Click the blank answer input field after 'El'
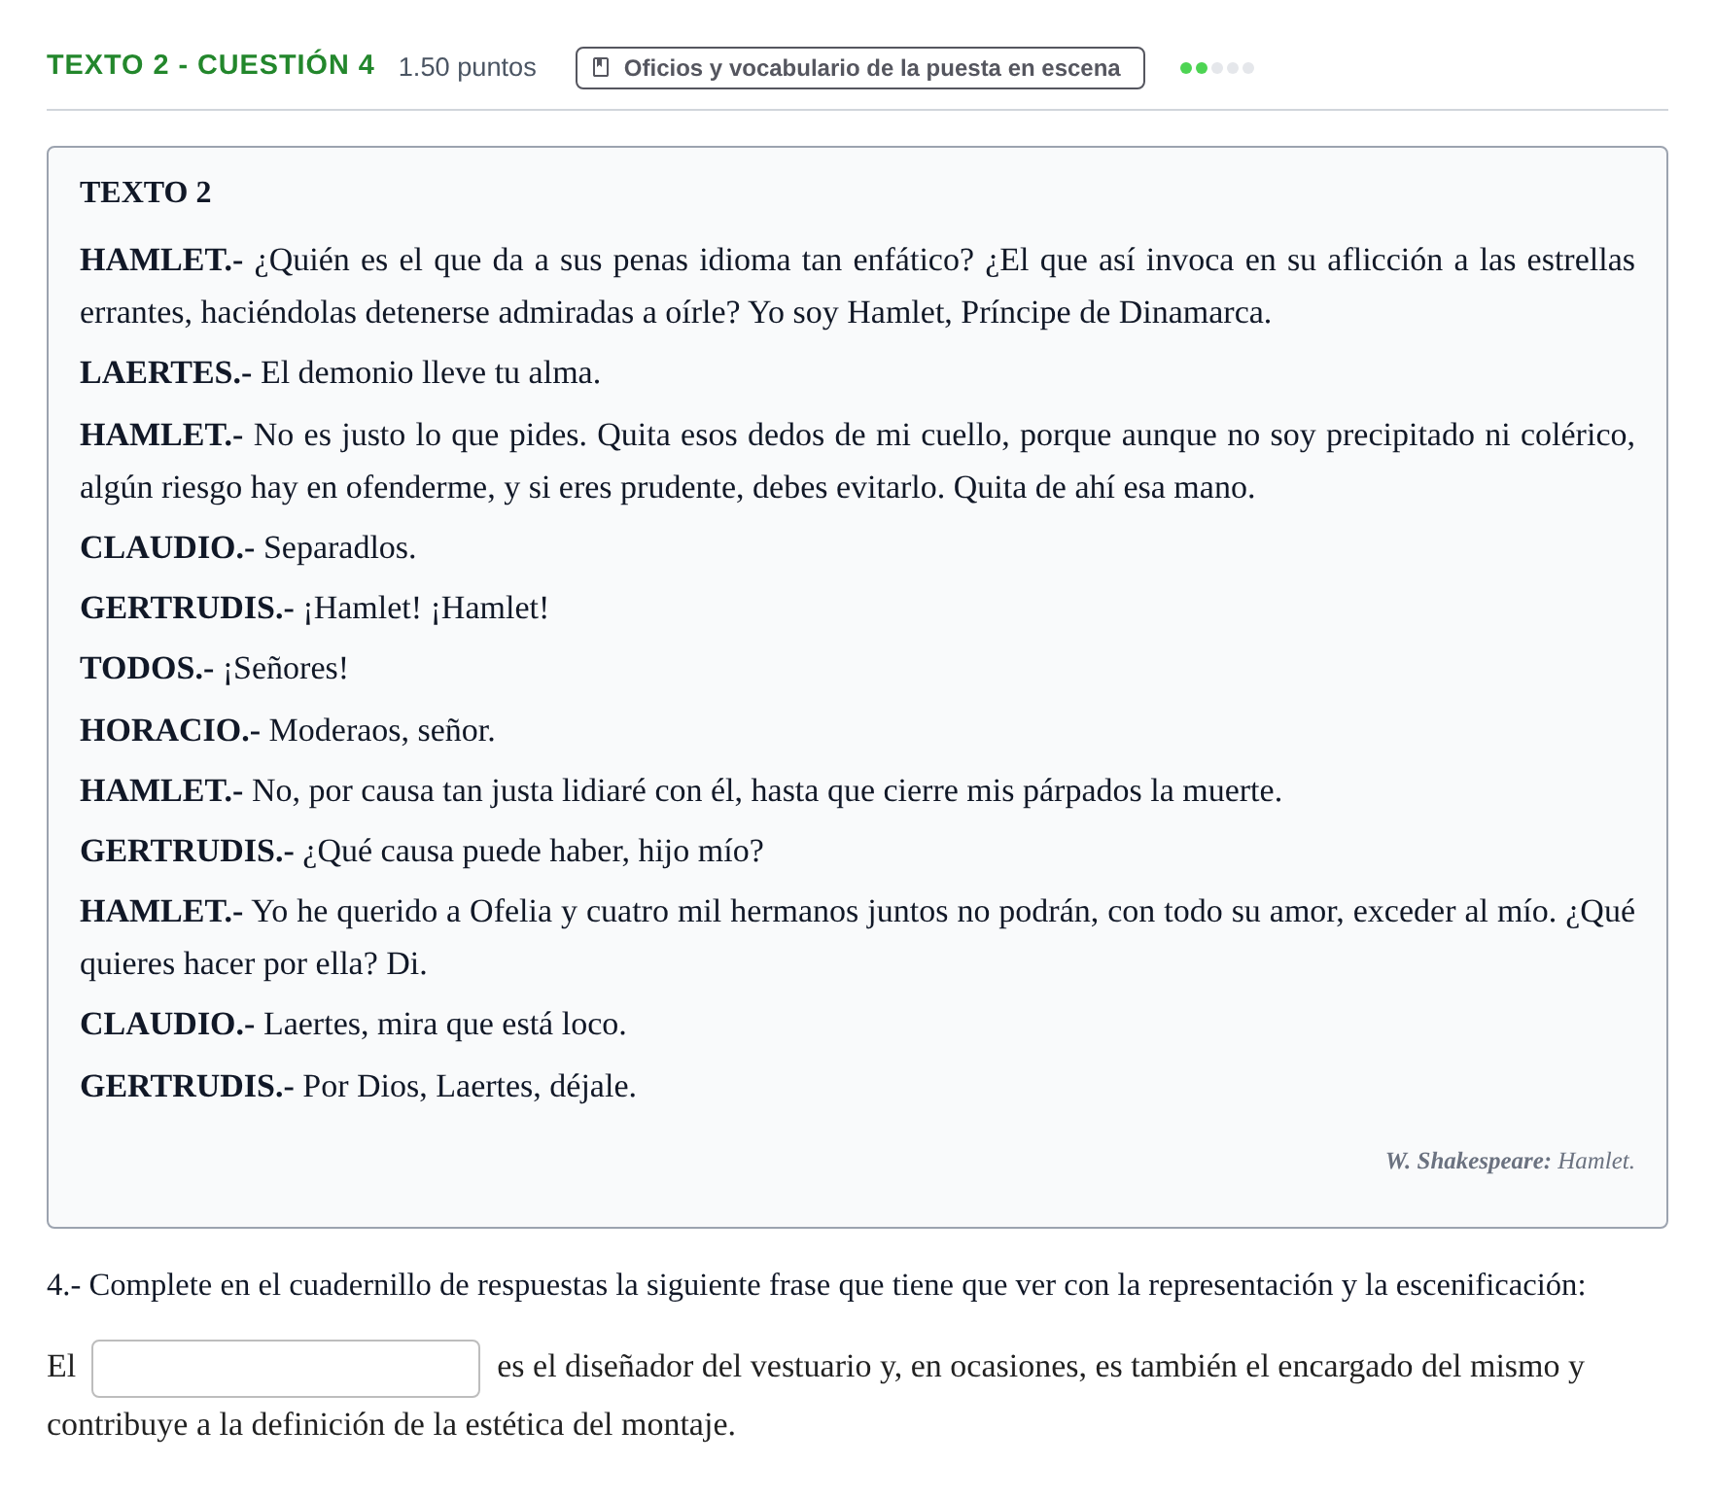This screenshot has width=1715, height=1499. tap(286, 1369)
